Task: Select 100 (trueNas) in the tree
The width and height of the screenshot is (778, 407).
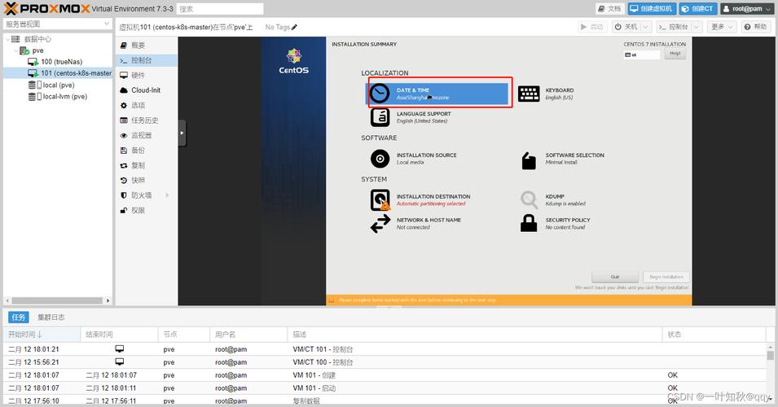Action: click(x=62, y=62)
